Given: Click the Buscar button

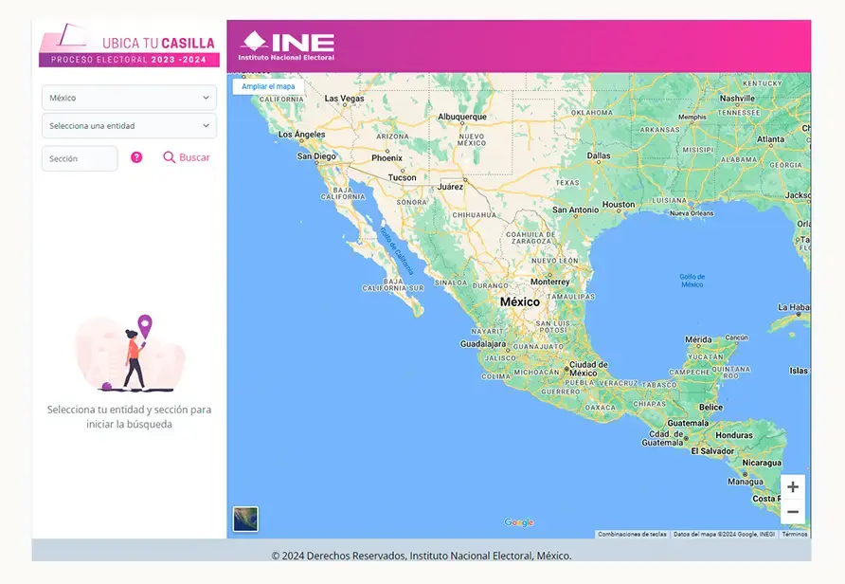Looking at the screenshot, I should click(187, 157).
